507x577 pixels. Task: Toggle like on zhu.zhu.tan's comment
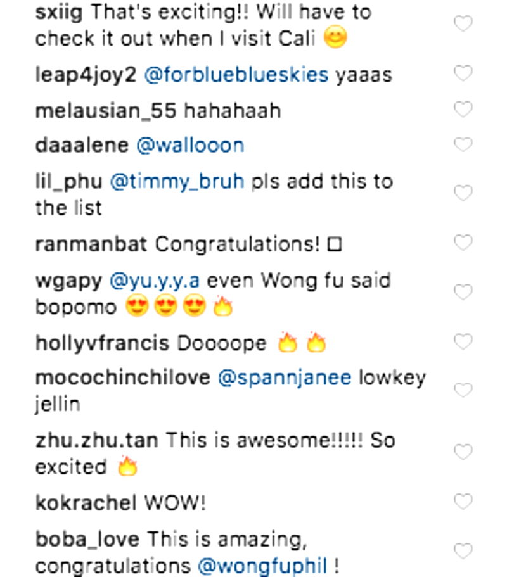(463, 452)
